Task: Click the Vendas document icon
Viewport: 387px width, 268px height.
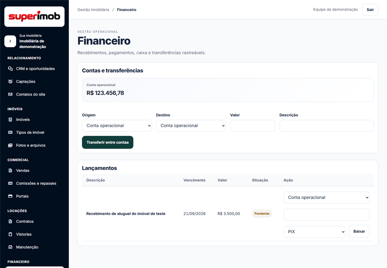Action: pos(10,170)
